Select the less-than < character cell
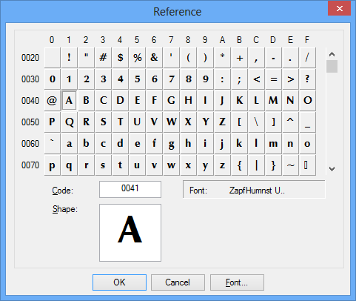This screenshot has height=301, width=356. click(256, 79)
